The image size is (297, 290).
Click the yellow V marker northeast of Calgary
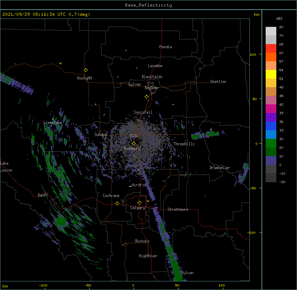(148, 201)
